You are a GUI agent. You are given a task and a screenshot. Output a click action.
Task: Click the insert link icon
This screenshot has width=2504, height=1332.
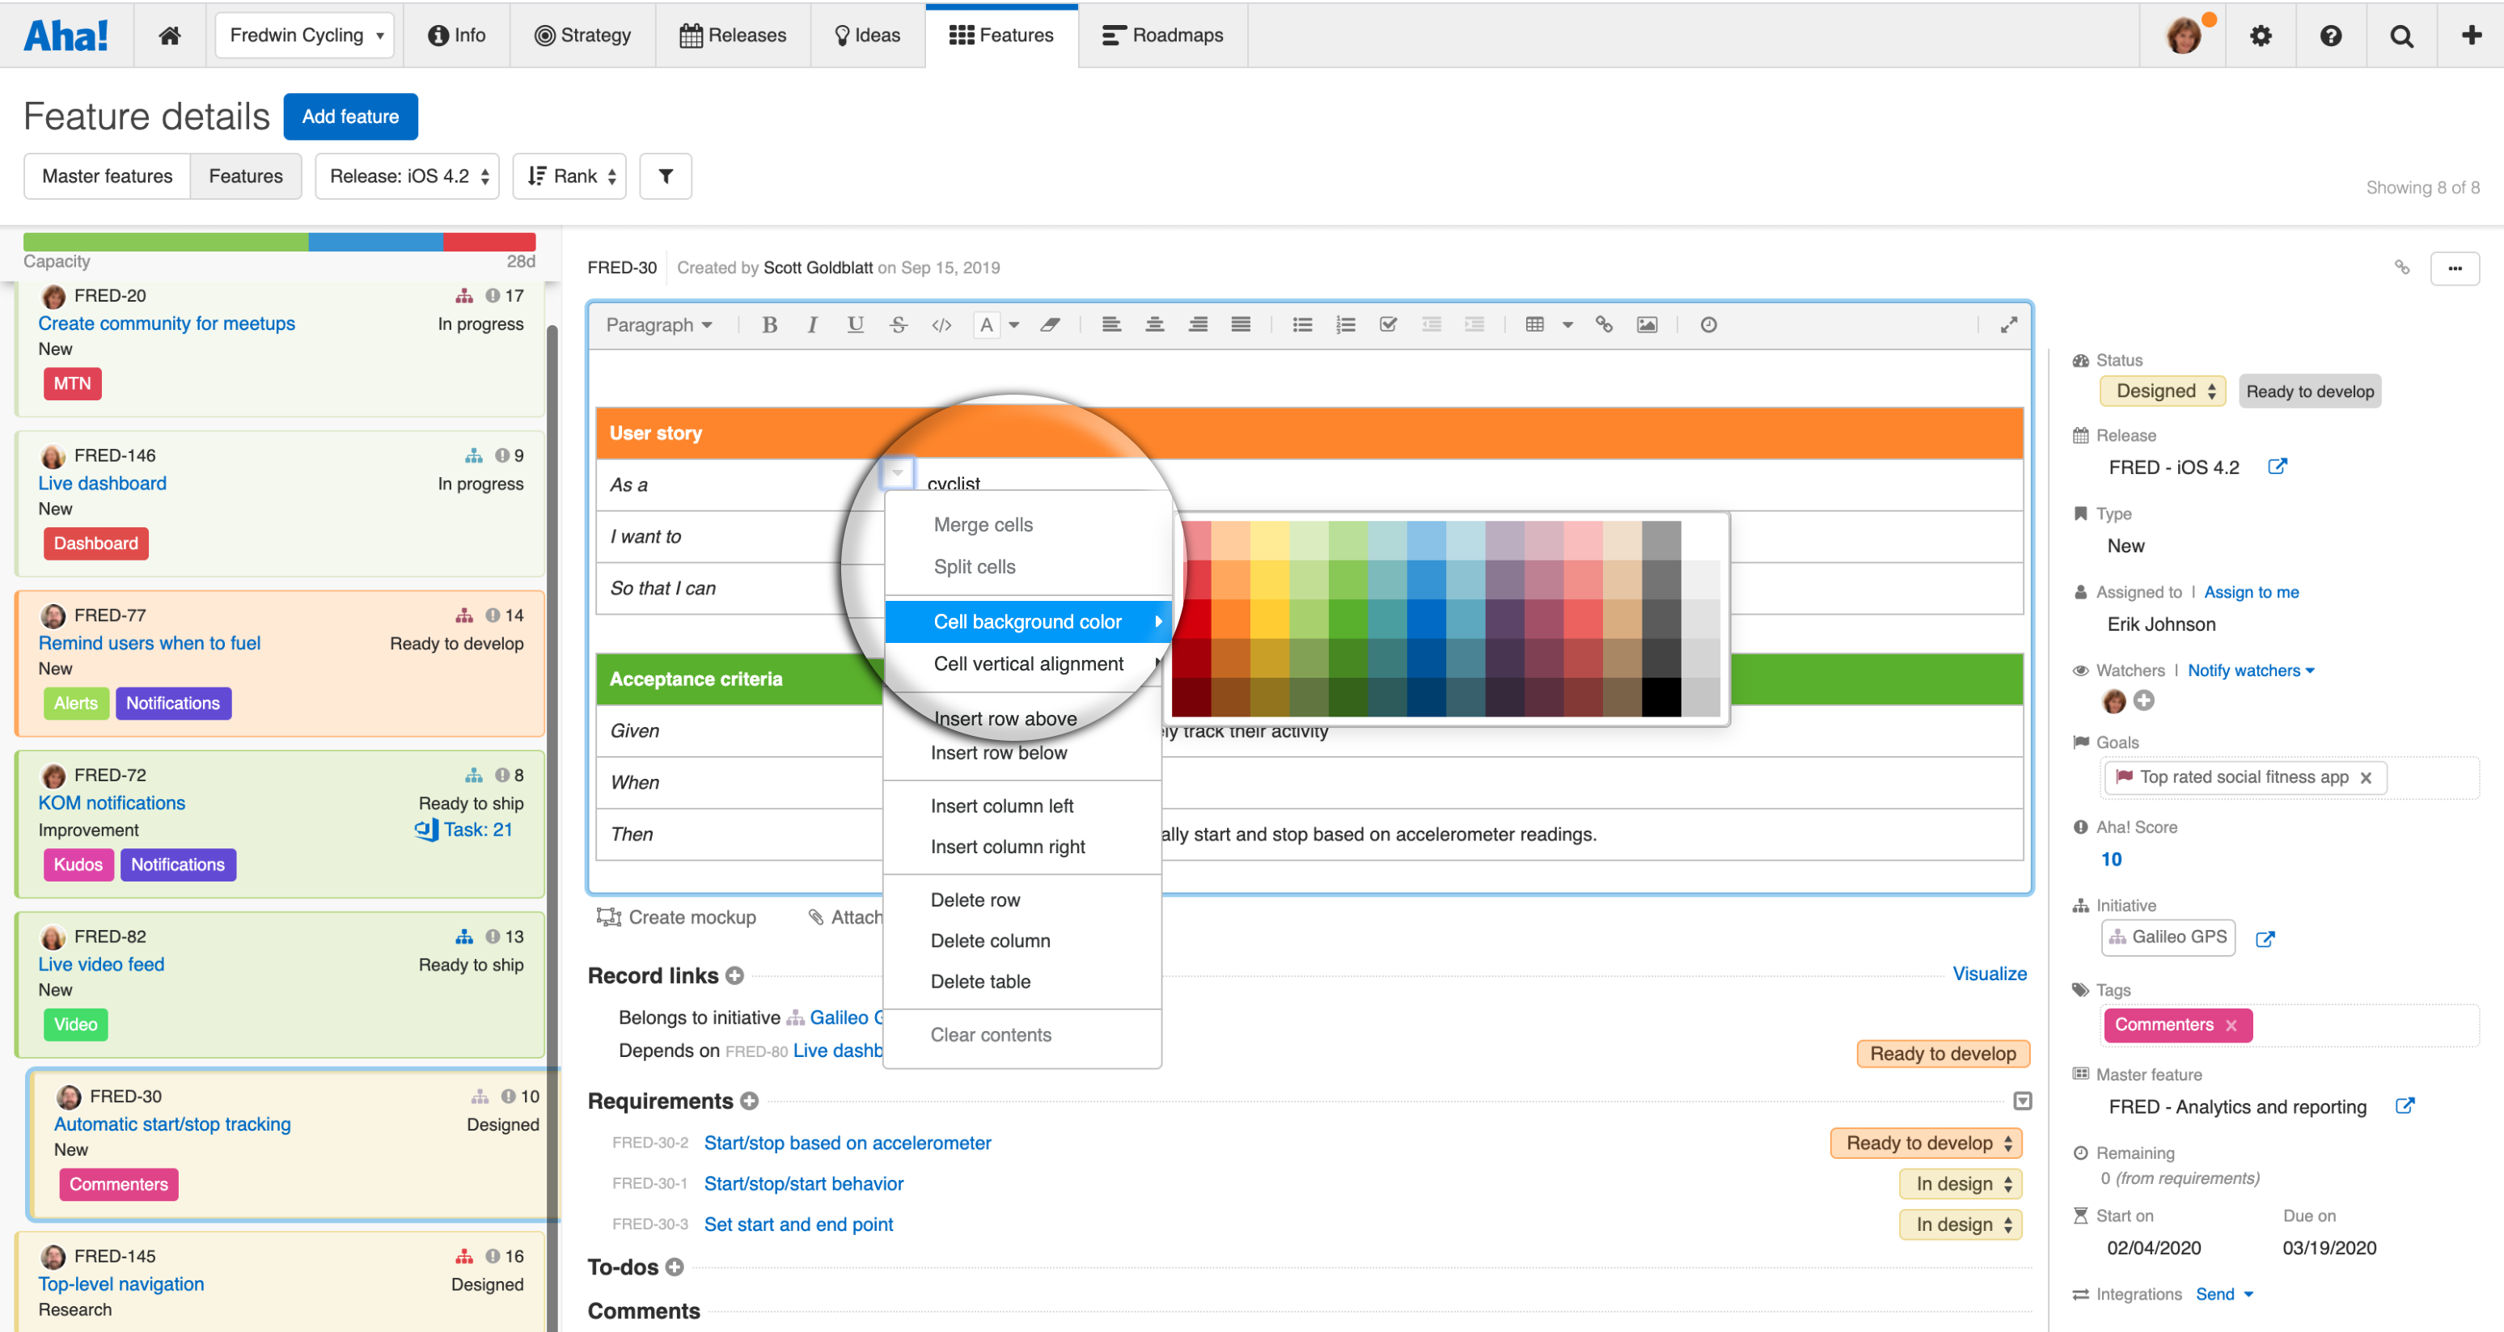point(1603,325)
